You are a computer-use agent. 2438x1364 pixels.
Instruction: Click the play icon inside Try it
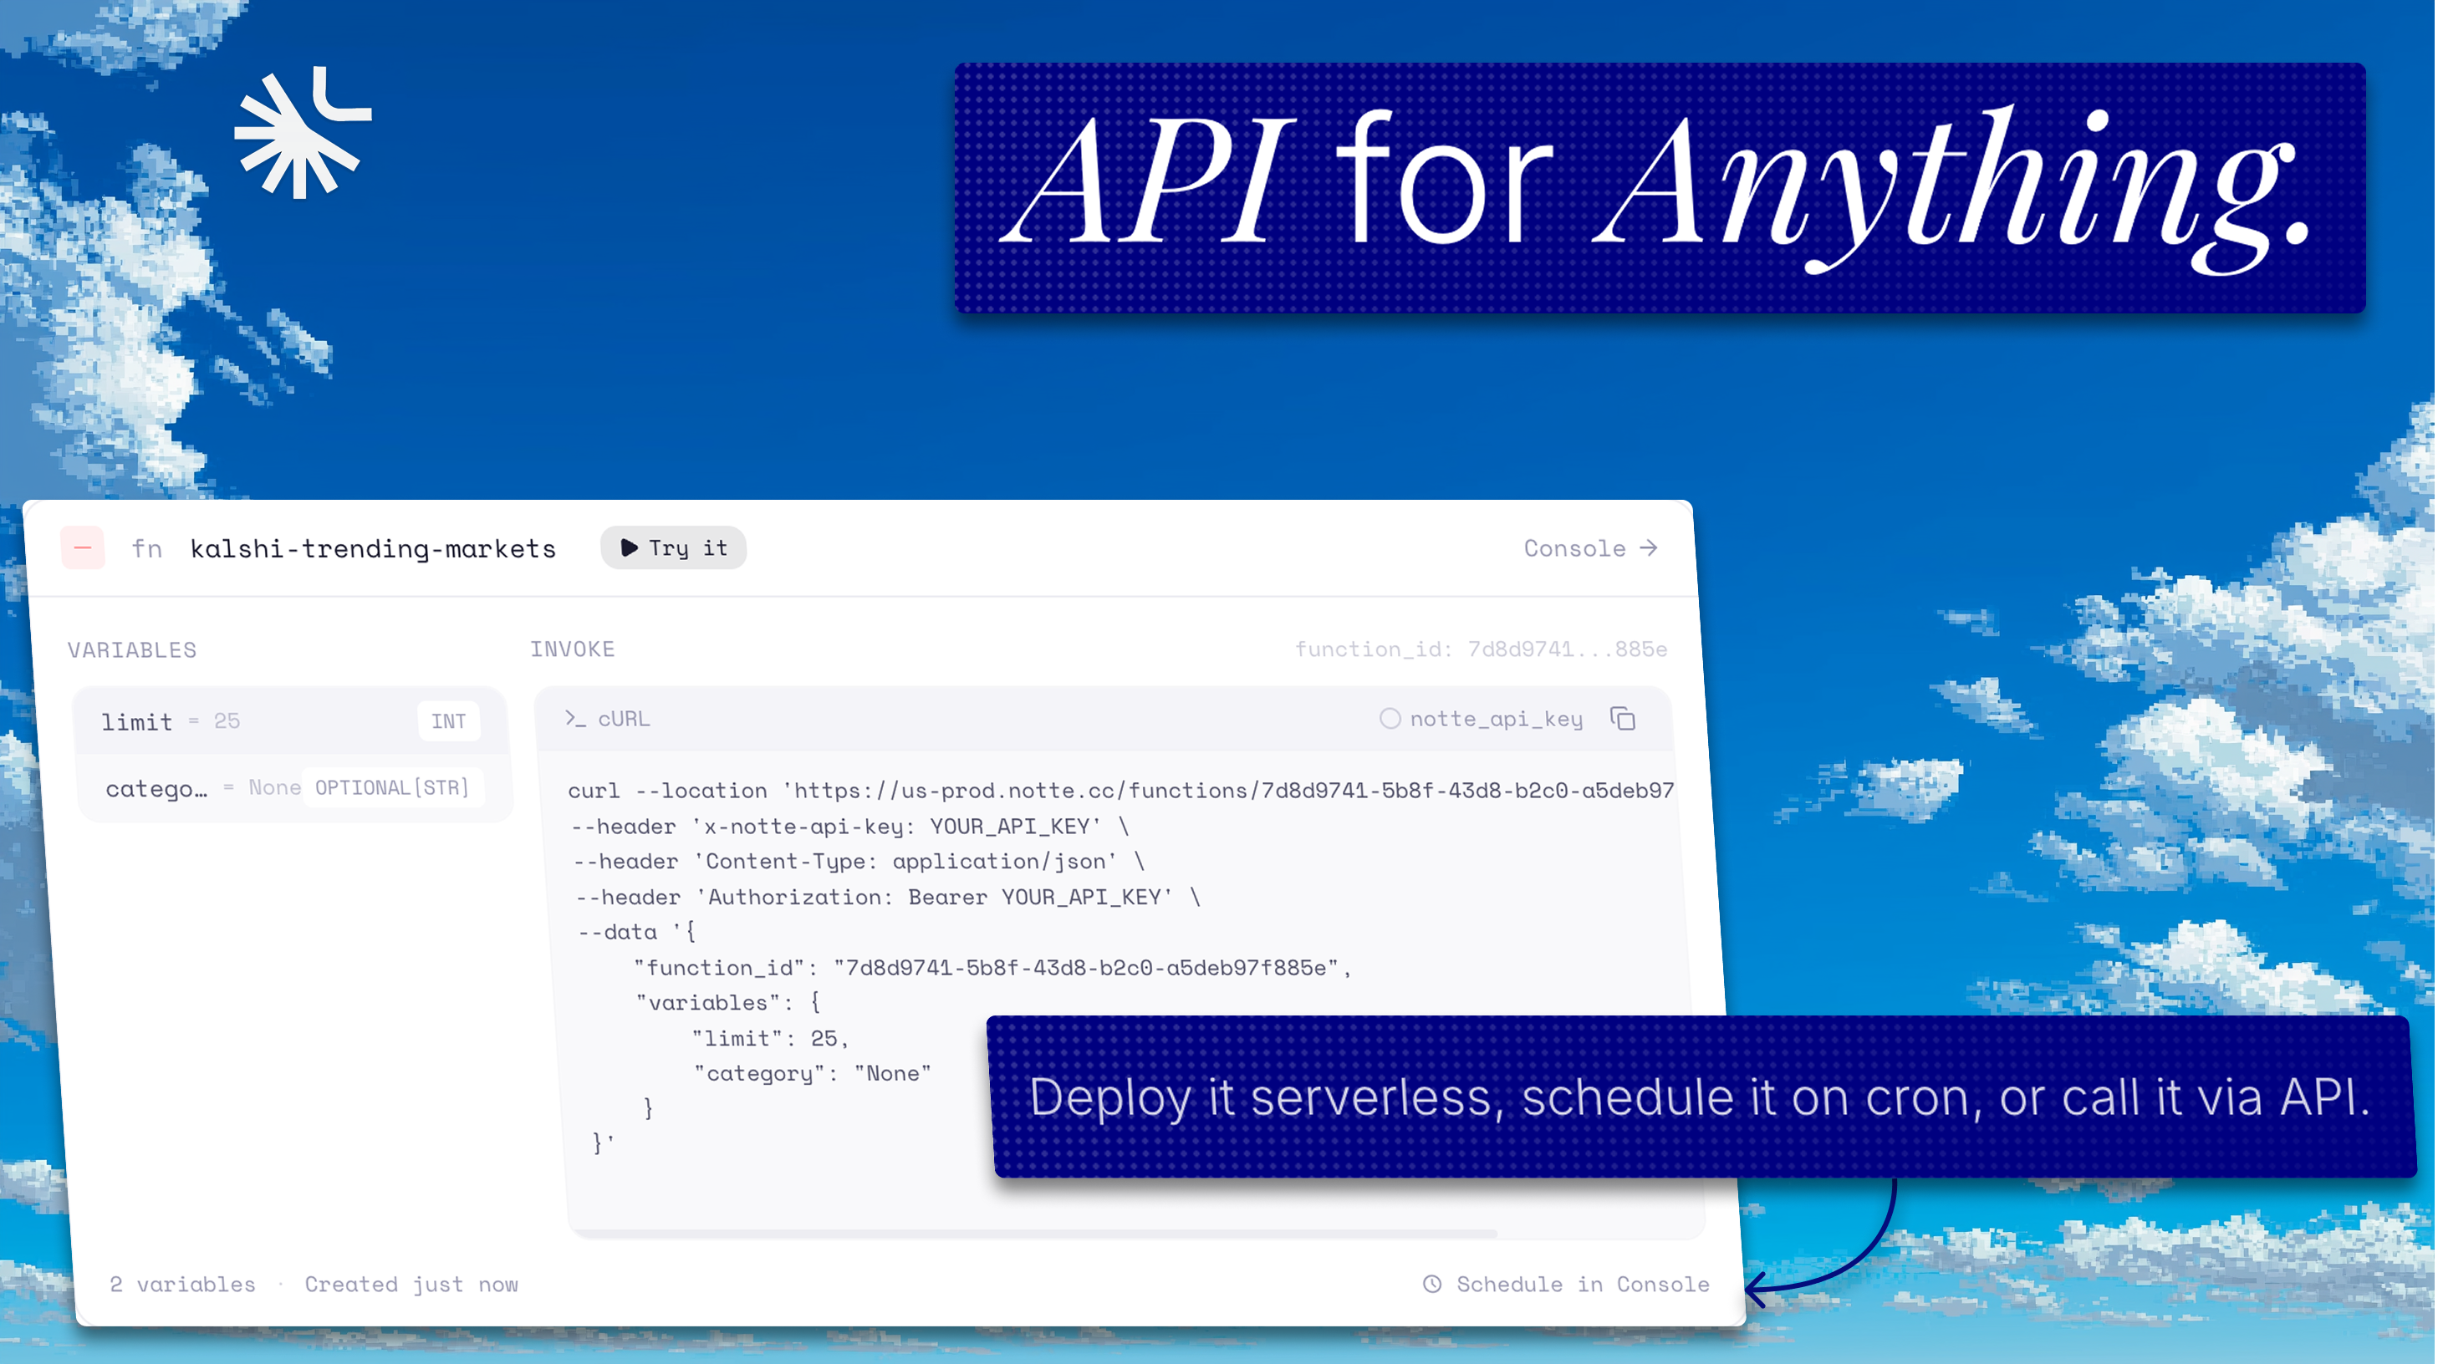tap(628, 547)
